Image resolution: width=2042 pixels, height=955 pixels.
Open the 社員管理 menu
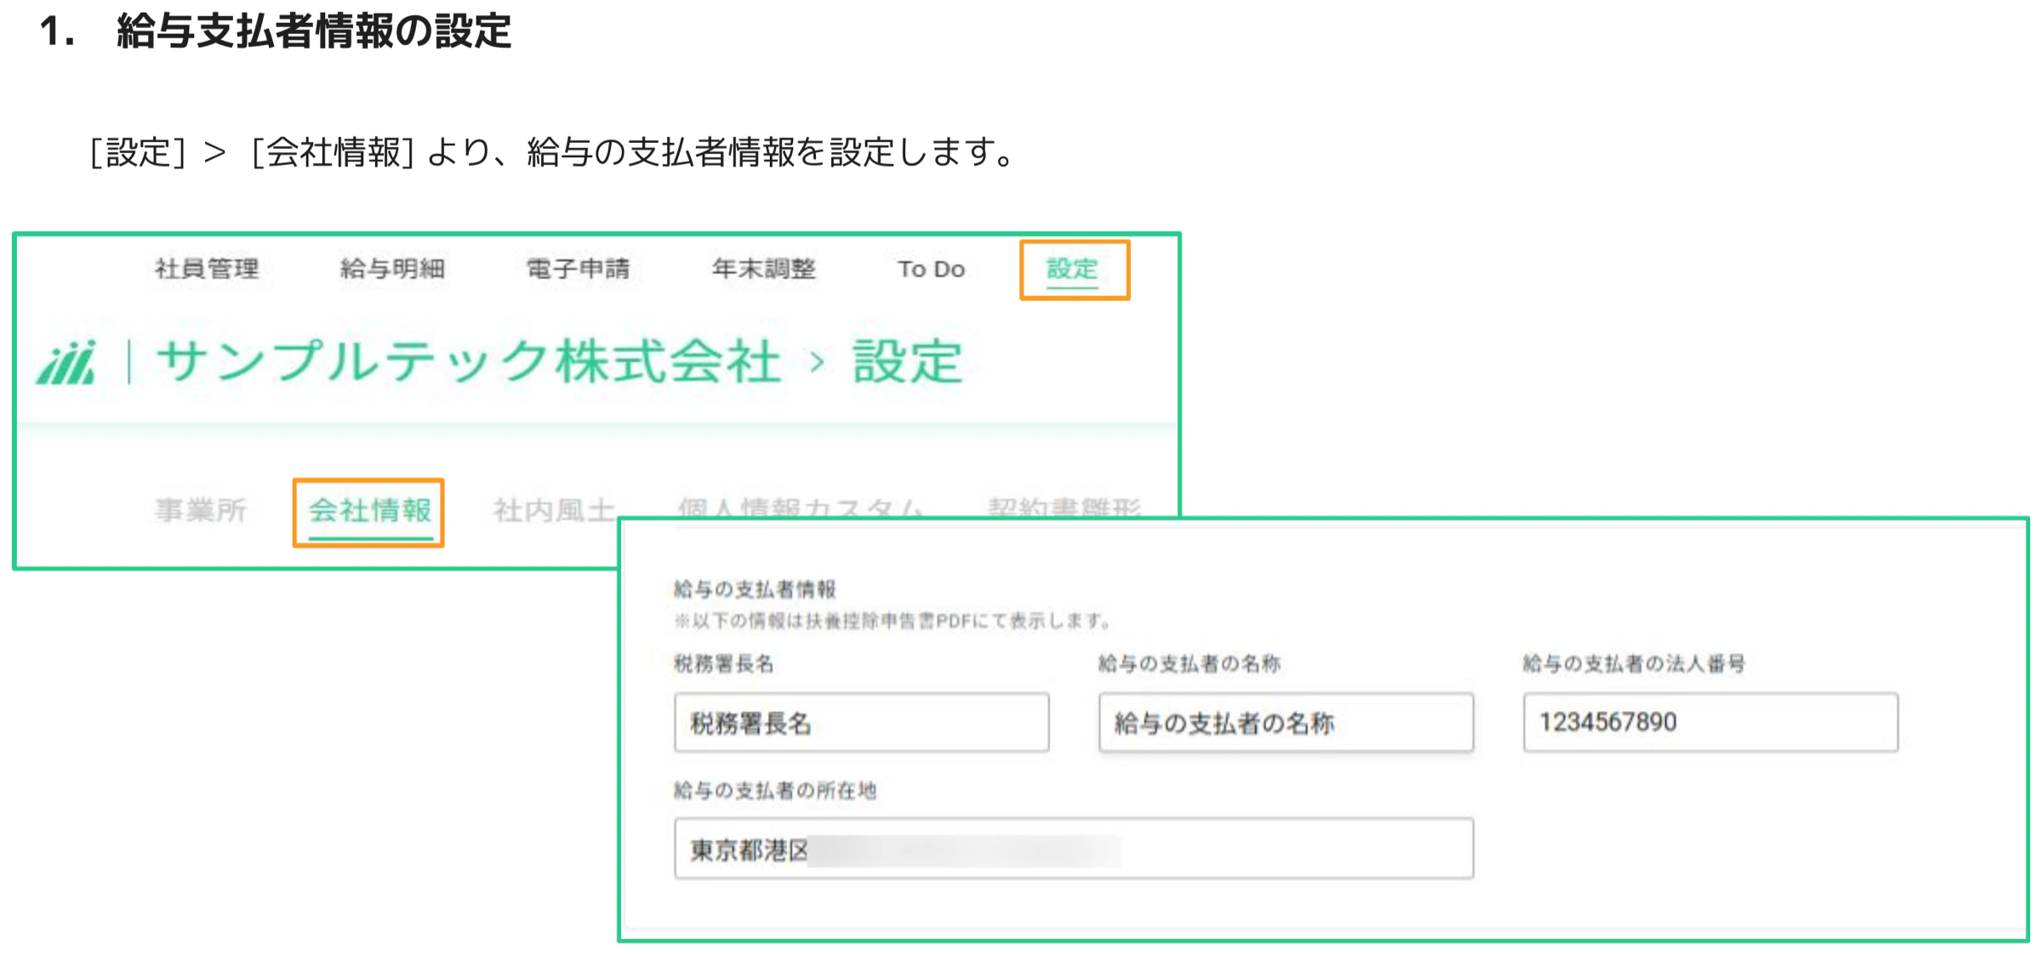coord(207,270)
